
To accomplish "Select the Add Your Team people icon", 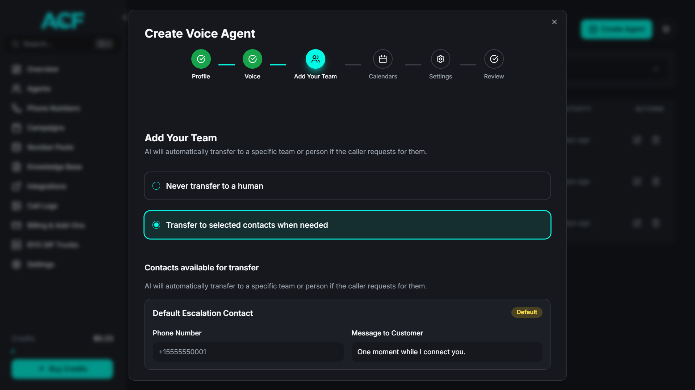I will [x=315, y=59].
